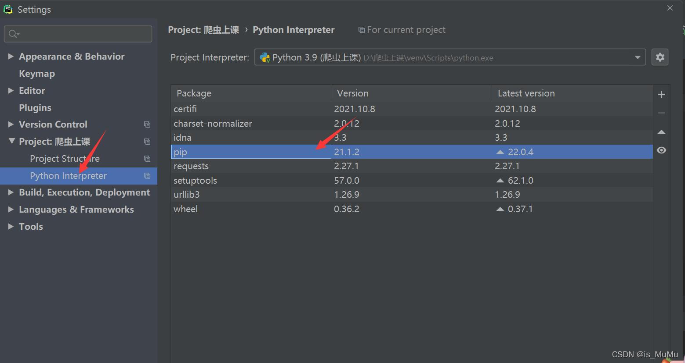Select the urllib3 package row
This screenshot has height=363, width=685.
point(412,195)
